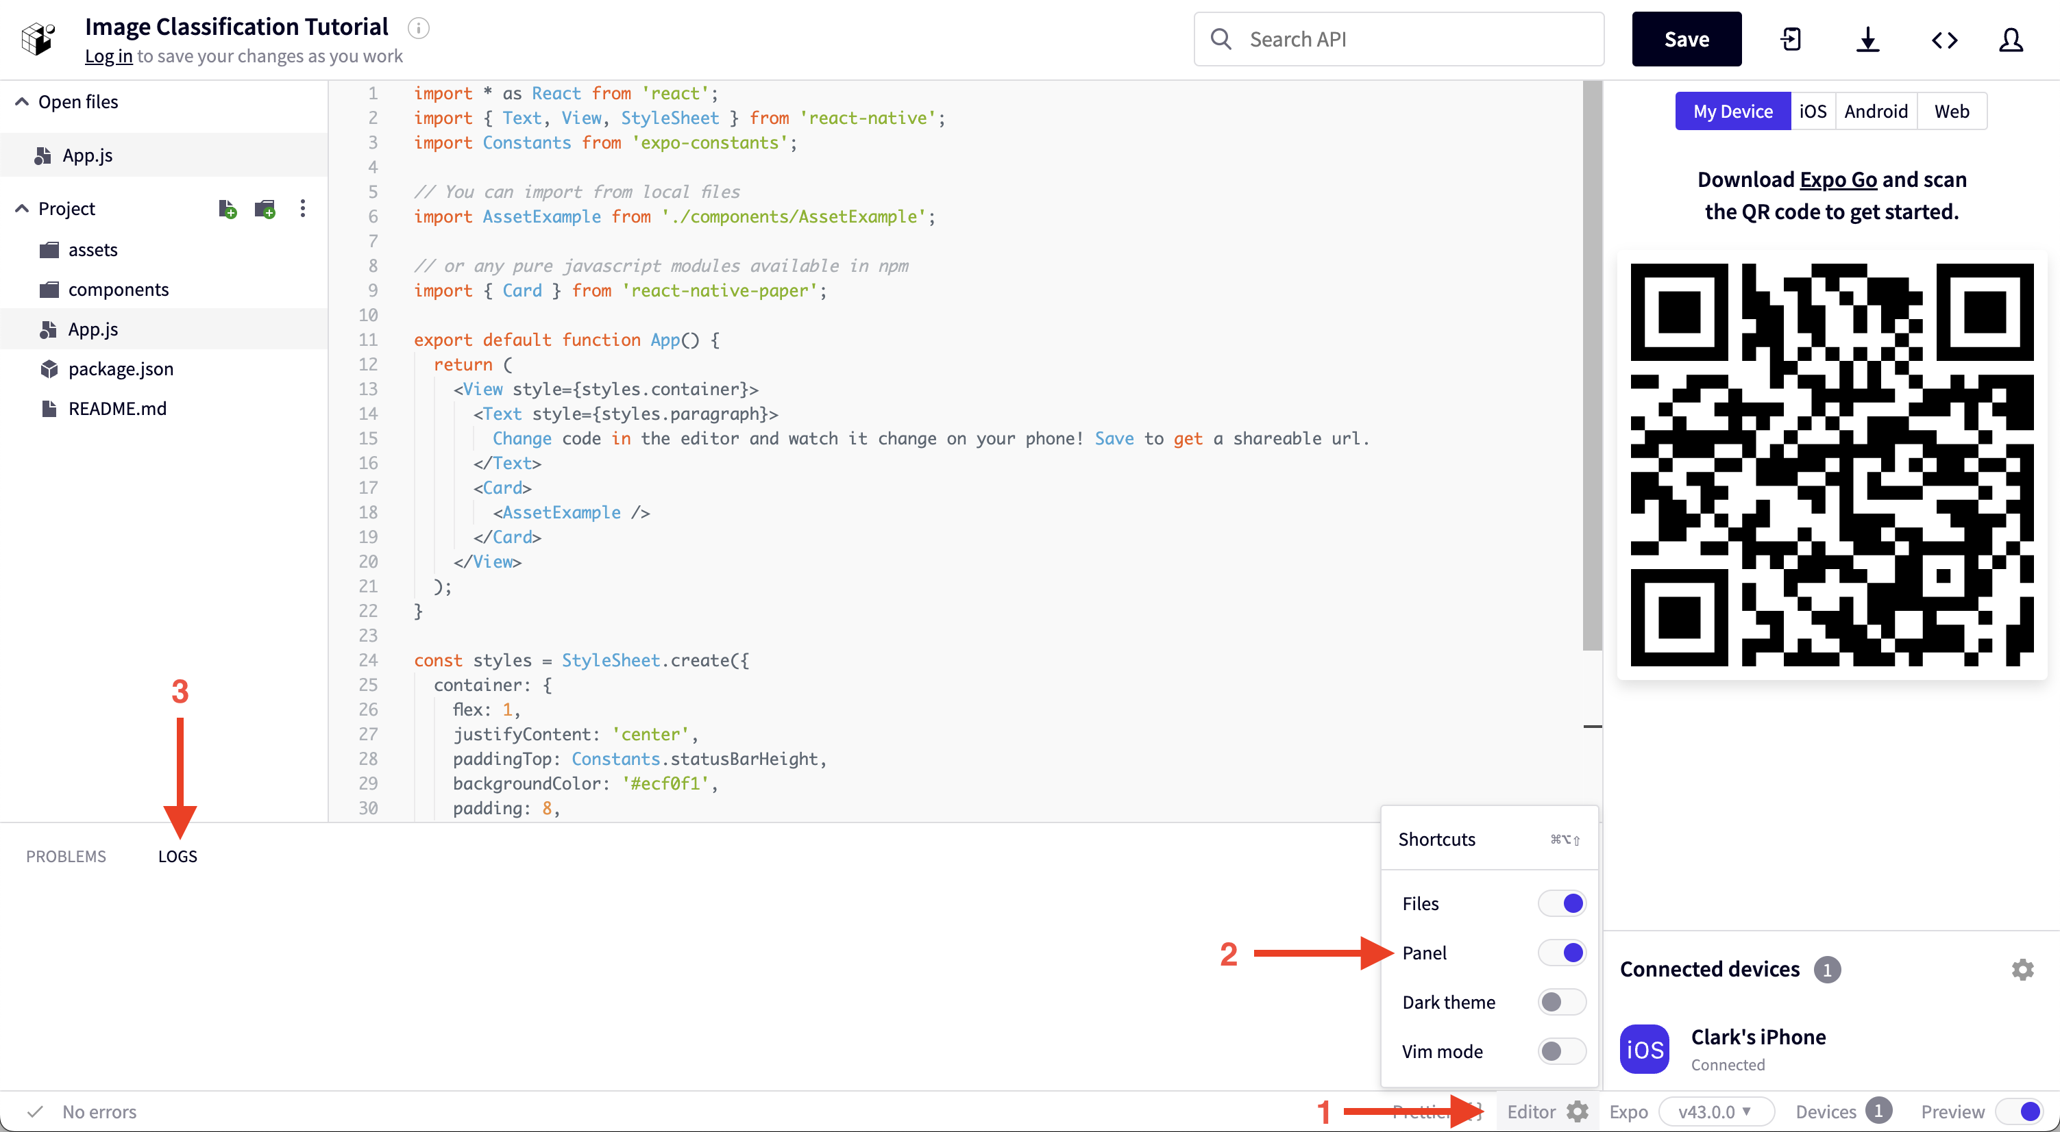
Task: Click the No errors status text
Action: pos(99,1111)
